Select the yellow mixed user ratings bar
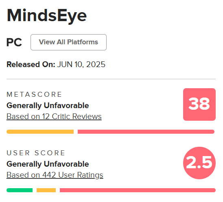Viewport: 223px width, 202px height. [46, 190]
